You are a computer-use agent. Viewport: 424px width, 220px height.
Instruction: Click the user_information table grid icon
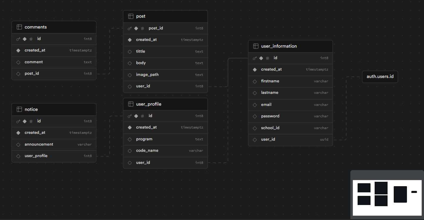pyautogui.click(x=256, y=46)
